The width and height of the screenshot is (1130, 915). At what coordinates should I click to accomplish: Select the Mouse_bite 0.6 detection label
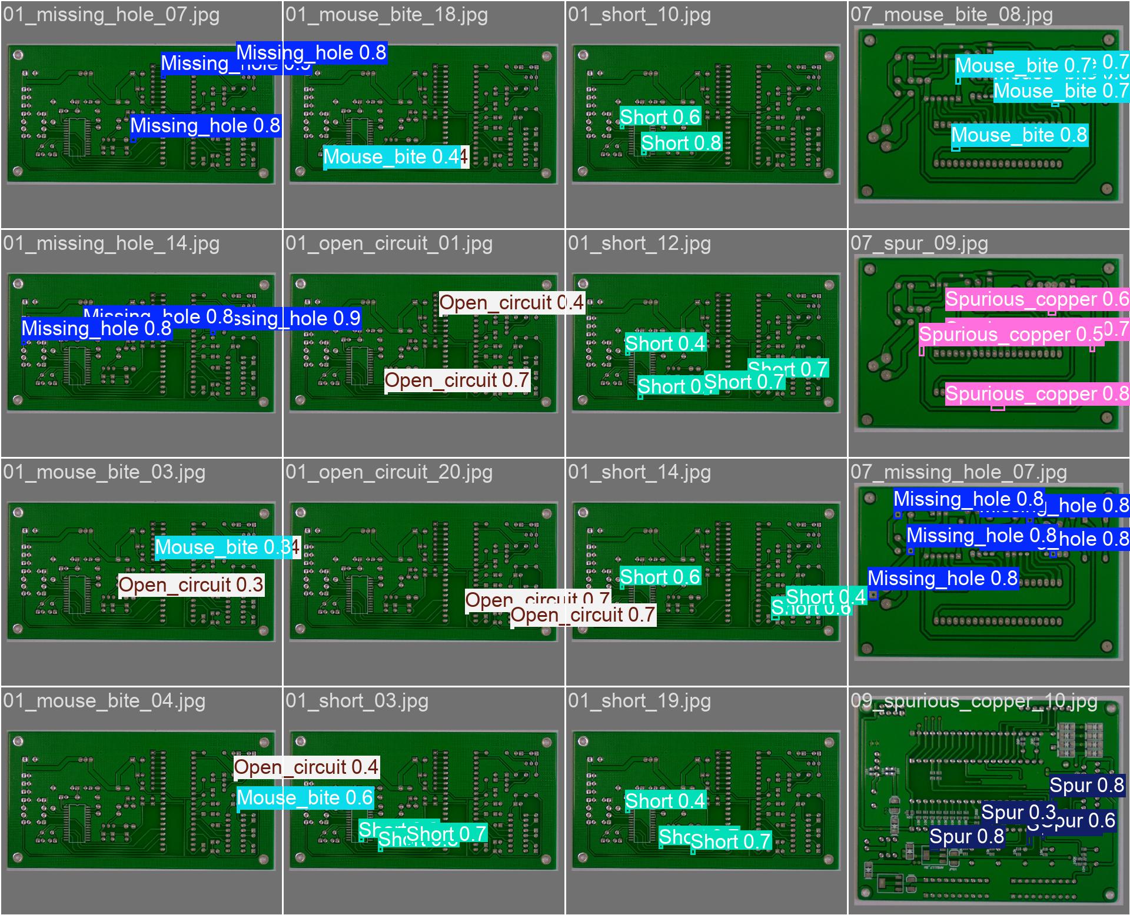pos(305,798)
